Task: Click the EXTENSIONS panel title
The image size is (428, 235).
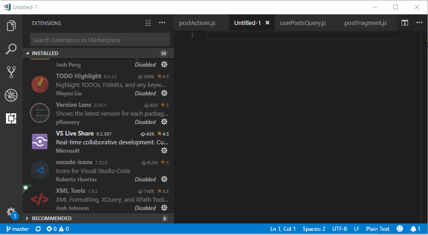Action: 46,23
